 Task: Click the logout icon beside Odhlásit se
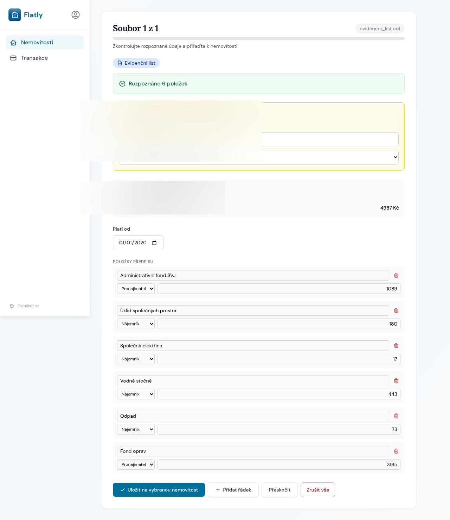(x=12, y=306)
